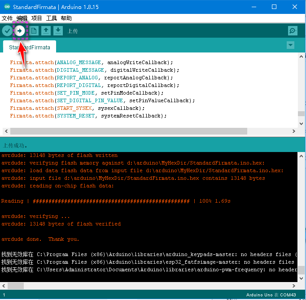Click the editor vertical scrollbar up arrow
The height and width of the screenshot is (300, 306).
pyautogui.click(x=301, y=57)
